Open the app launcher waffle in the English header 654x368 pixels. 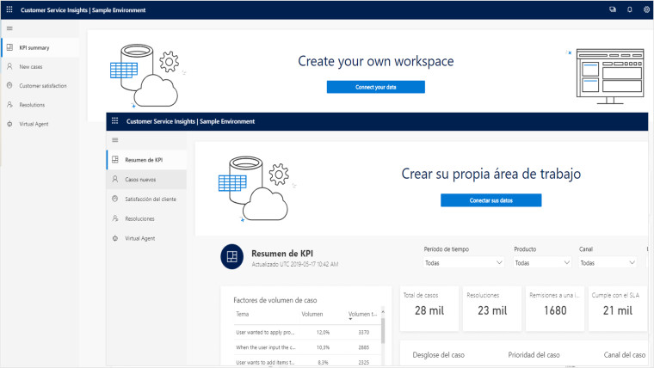(9, 9)
